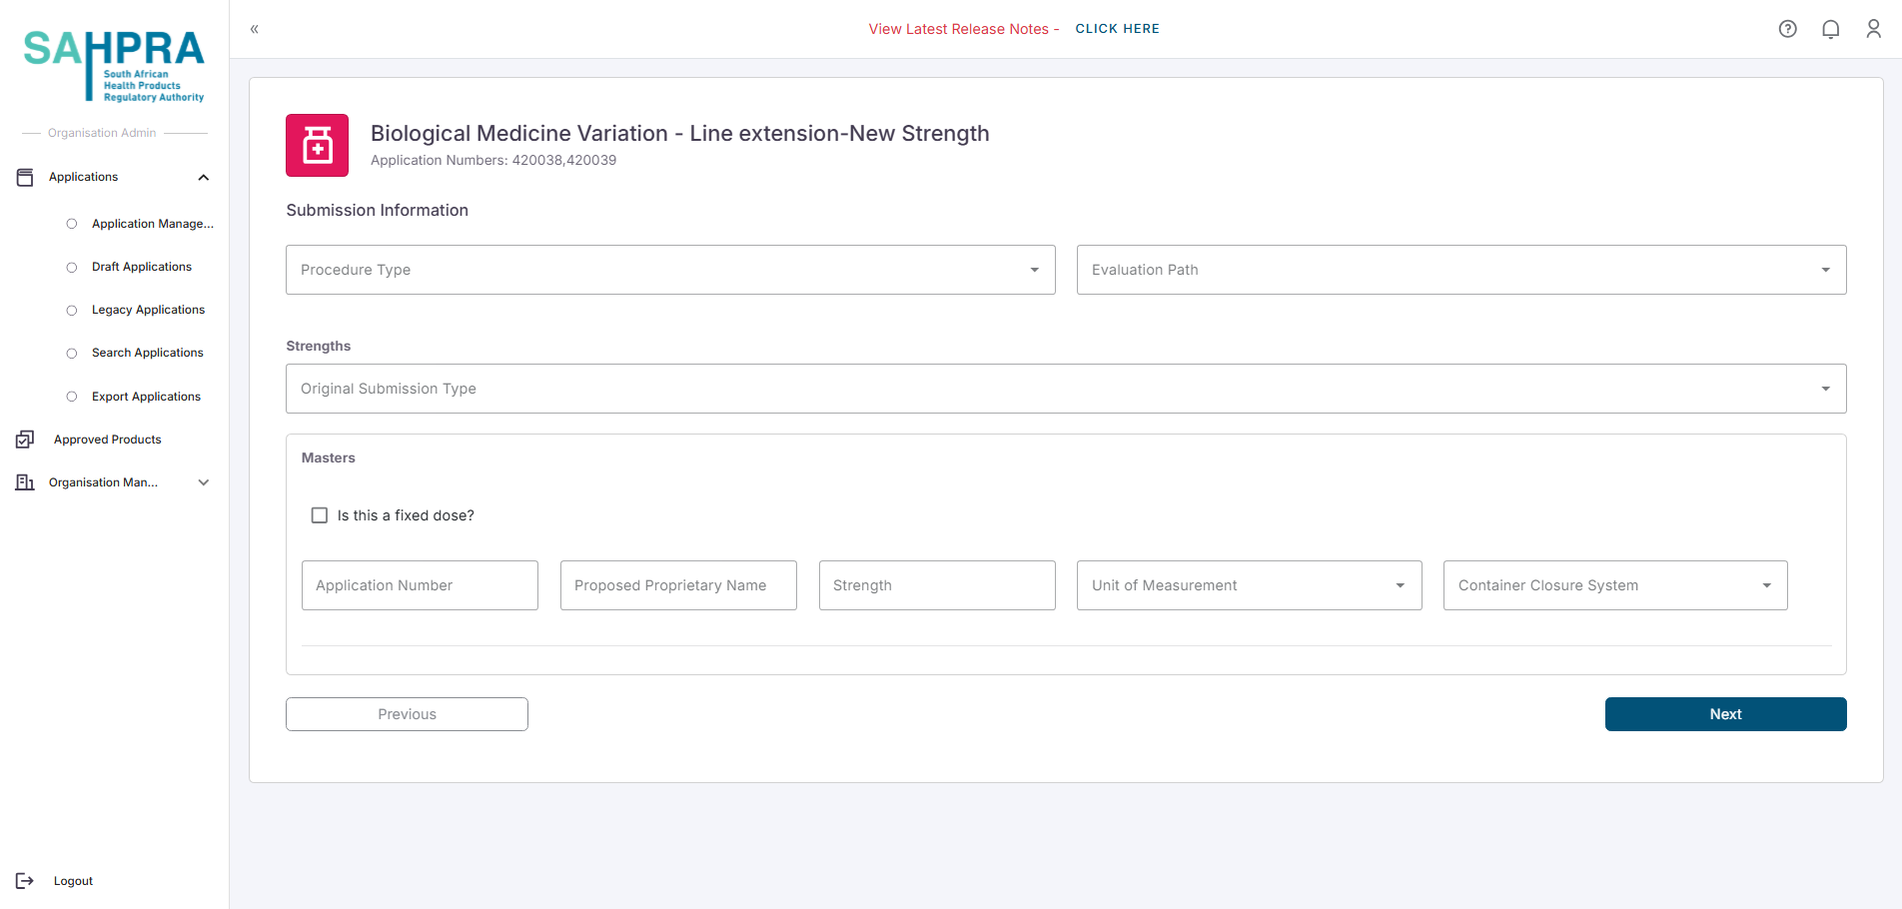1902x909 pixels.
Task: Click the help question mark icon
Action: coord(1787,29)
